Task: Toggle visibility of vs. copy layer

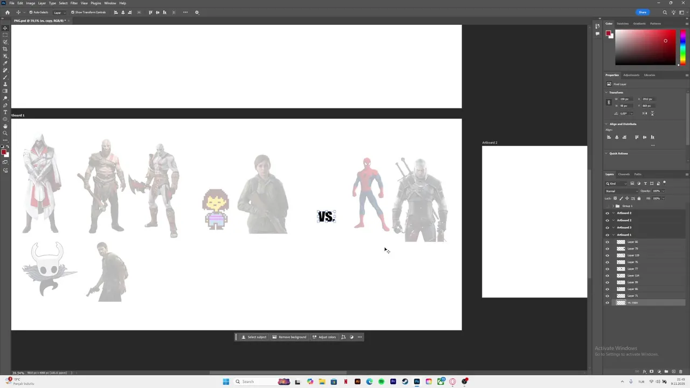Action: (607, 303)
